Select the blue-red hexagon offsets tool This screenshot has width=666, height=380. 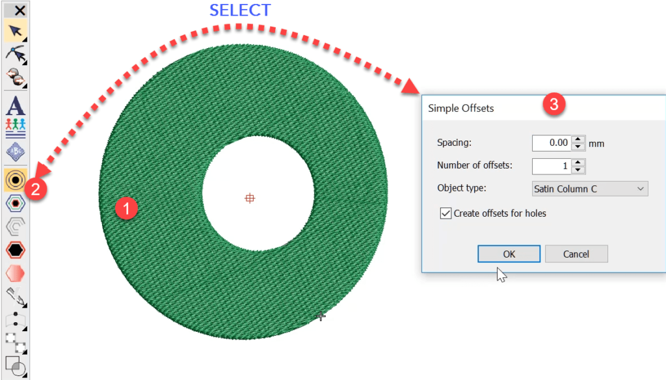15,203
